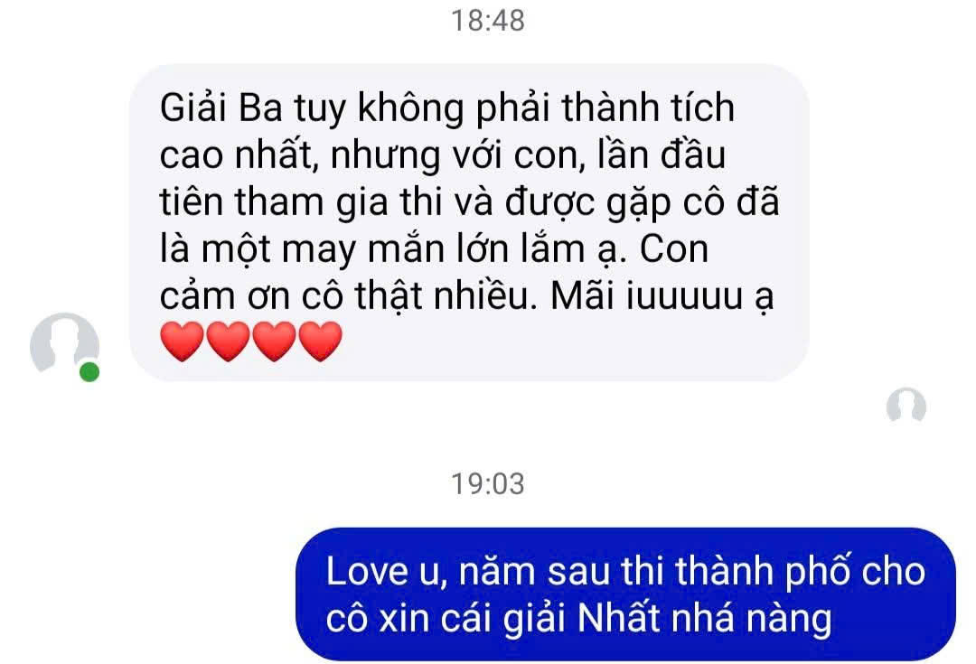Tap the small seen-receipt avatar on the right

tap(906, 406)
